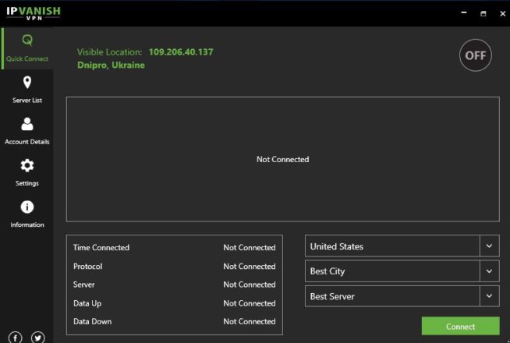Open the Quick Connect magnifier icon
Image resolution: width=510 pixels, height=343 pixels.
(x=27, y=41)
